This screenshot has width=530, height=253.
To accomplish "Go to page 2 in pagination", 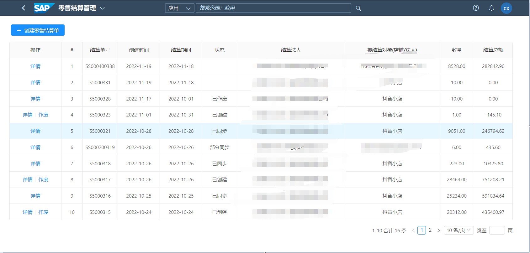I will [x=430, y=230].
